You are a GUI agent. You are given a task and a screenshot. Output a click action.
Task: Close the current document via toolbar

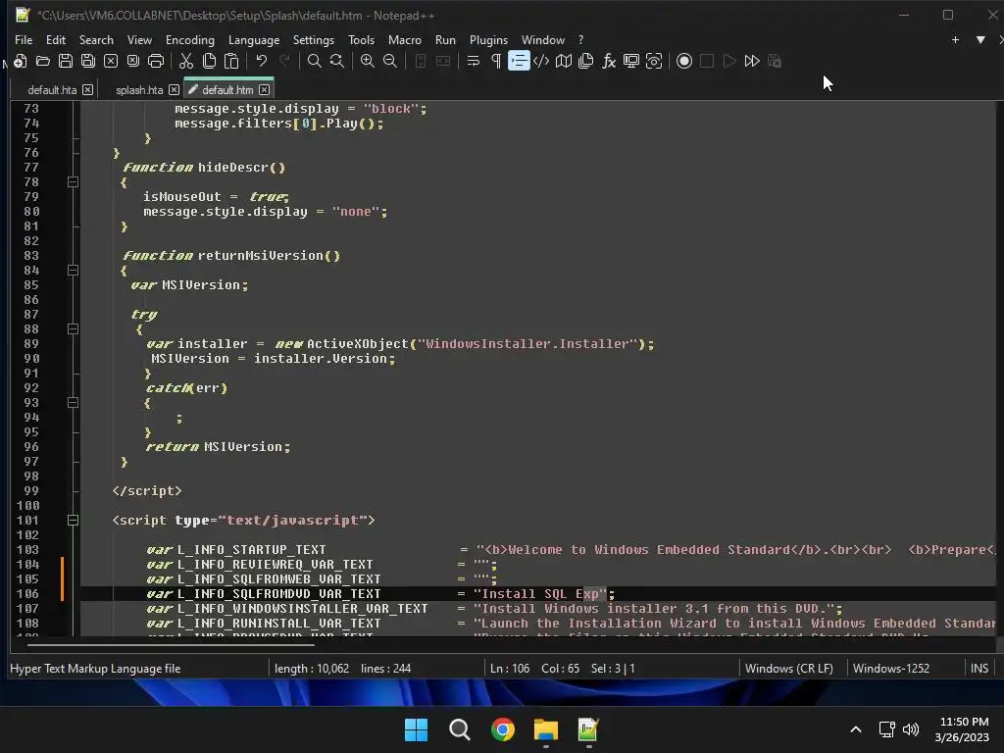pyautogui.click(x=111, y=61)
